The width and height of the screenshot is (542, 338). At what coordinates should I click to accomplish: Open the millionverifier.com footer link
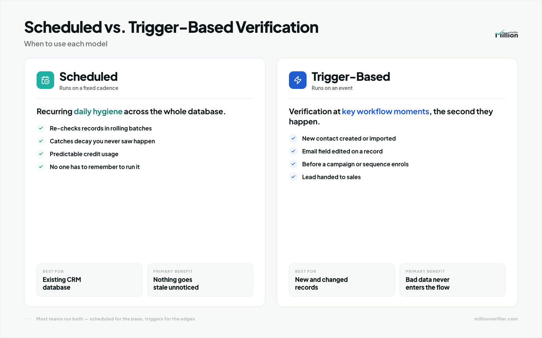pos(496,319)
